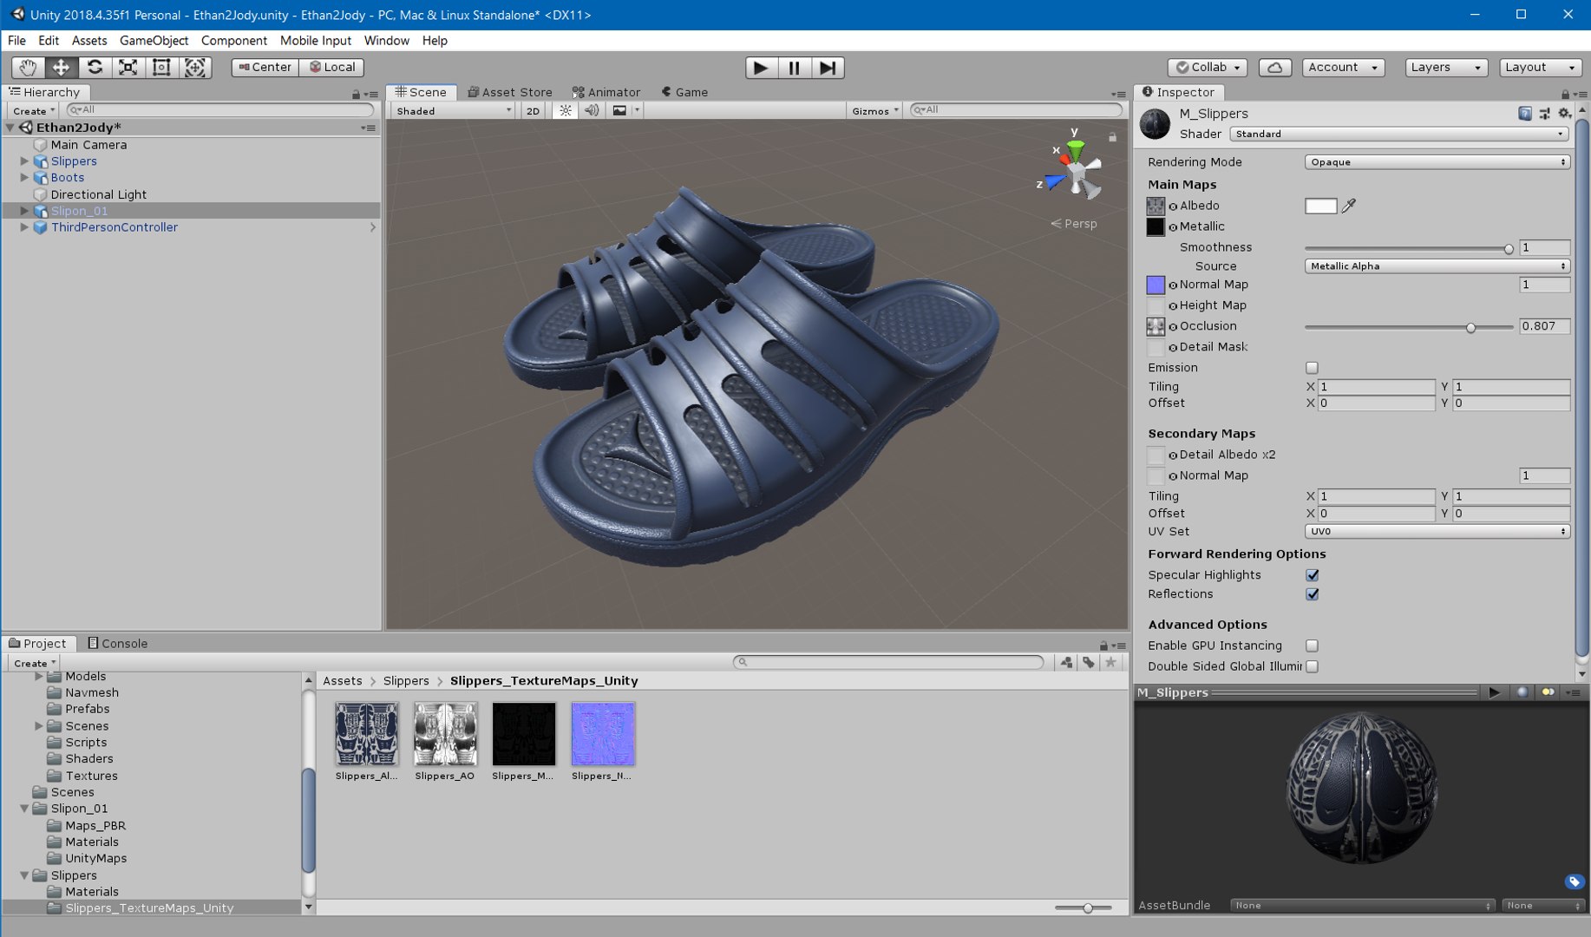Enable the Emission checkbox

tap(1312, 368)
